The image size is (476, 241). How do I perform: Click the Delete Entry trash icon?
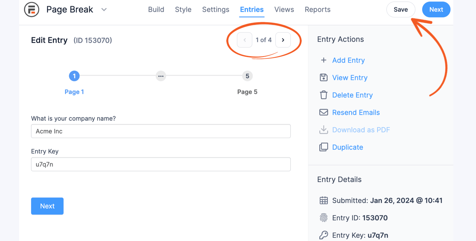click(324, 95)
